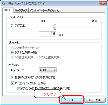Viewport: 108px width, 105px height.
Task: Toggle タスクバーにポップアップウィンドウを表示する checkbox
Action: [19, 88]
